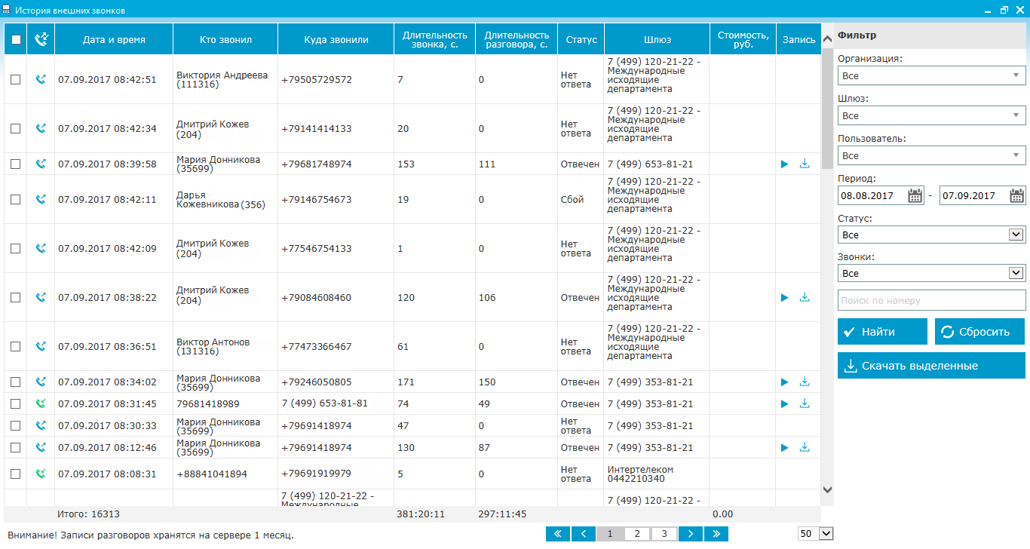Screen dimensions: 1030x549
Task: Sort by Дата и время column
Action: coord(114,39)
